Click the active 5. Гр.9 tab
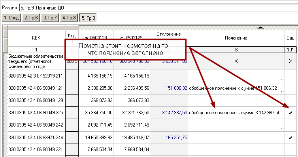Image resolution: width=298 pixels, height=157 pixels. coord(88,18)
